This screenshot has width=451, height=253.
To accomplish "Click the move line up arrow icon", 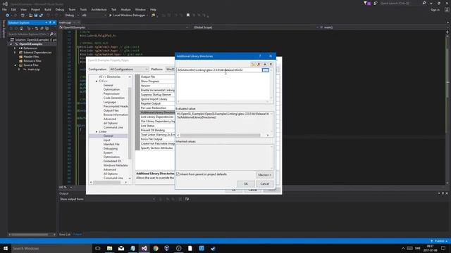I will point(271,64).
